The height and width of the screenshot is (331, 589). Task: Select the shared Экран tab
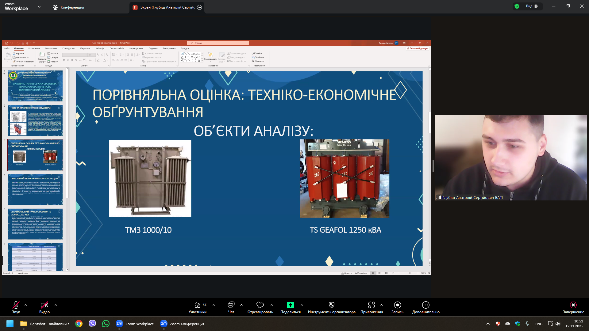[167, 7]
